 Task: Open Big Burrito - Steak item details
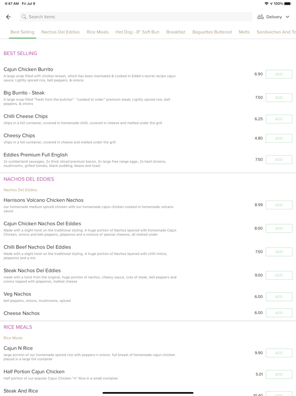tap(24, 93)
